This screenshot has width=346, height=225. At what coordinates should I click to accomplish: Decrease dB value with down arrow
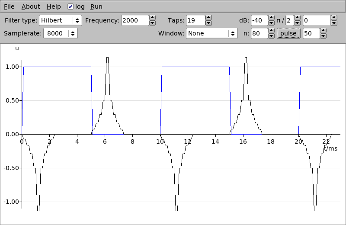tap(271, 23)
